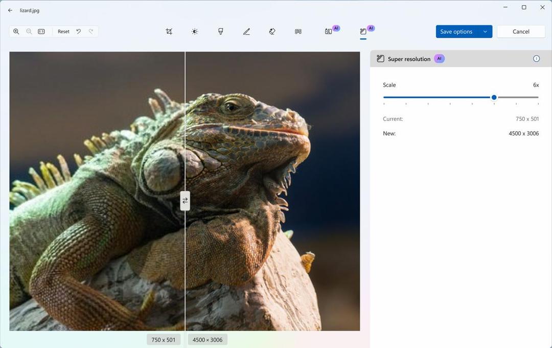Undo the last edit
The width and height of the screenshot is (552, 348).
click(x=79, y=31)
